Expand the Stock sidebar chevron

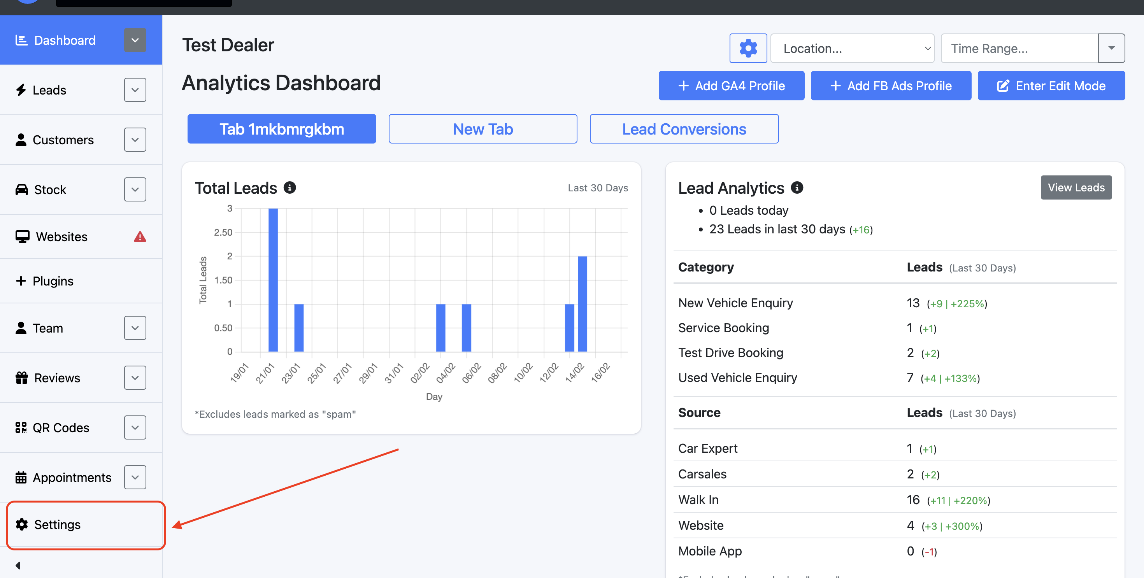click(135, 189)
